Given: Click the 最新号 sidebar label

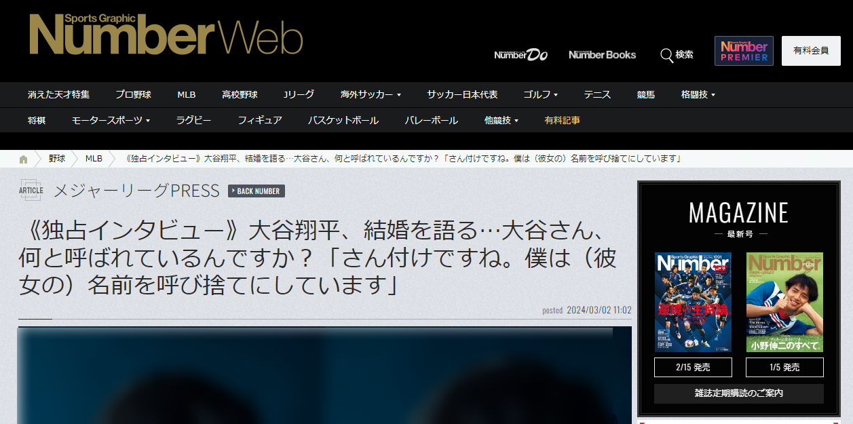Looking at the screenshot, I should [739, 234].
